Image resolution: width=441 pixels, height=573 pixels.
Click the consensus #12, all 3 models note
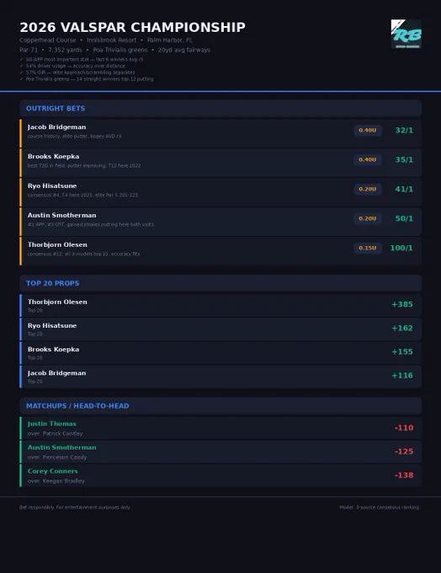83,254
